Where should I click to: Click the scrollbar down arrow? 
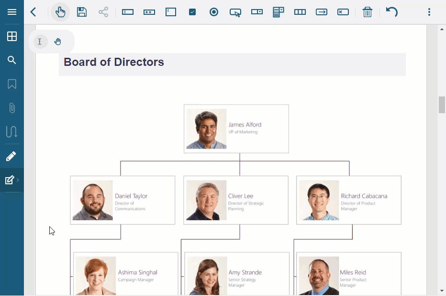442,291
